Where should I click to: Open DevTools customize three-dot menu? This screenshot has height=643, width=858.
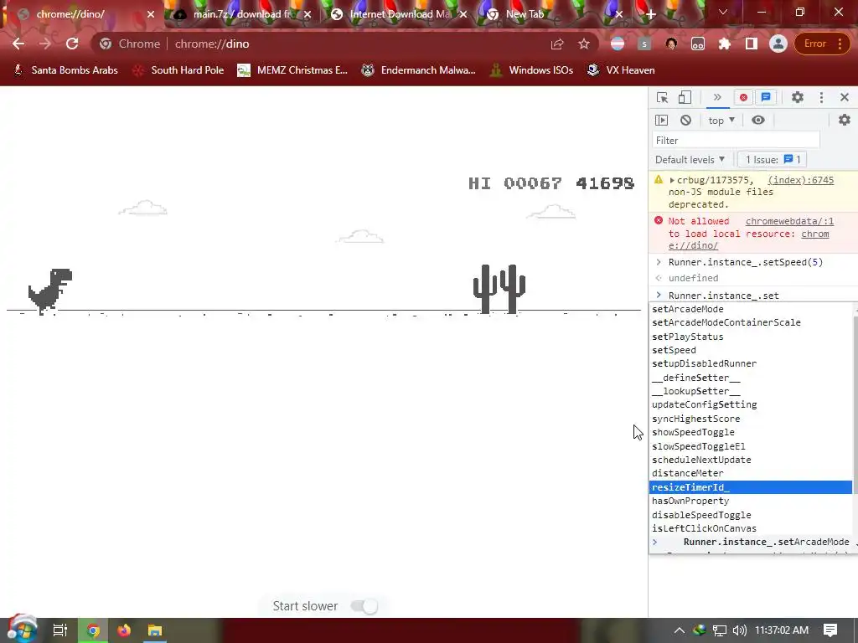[821, 97]
